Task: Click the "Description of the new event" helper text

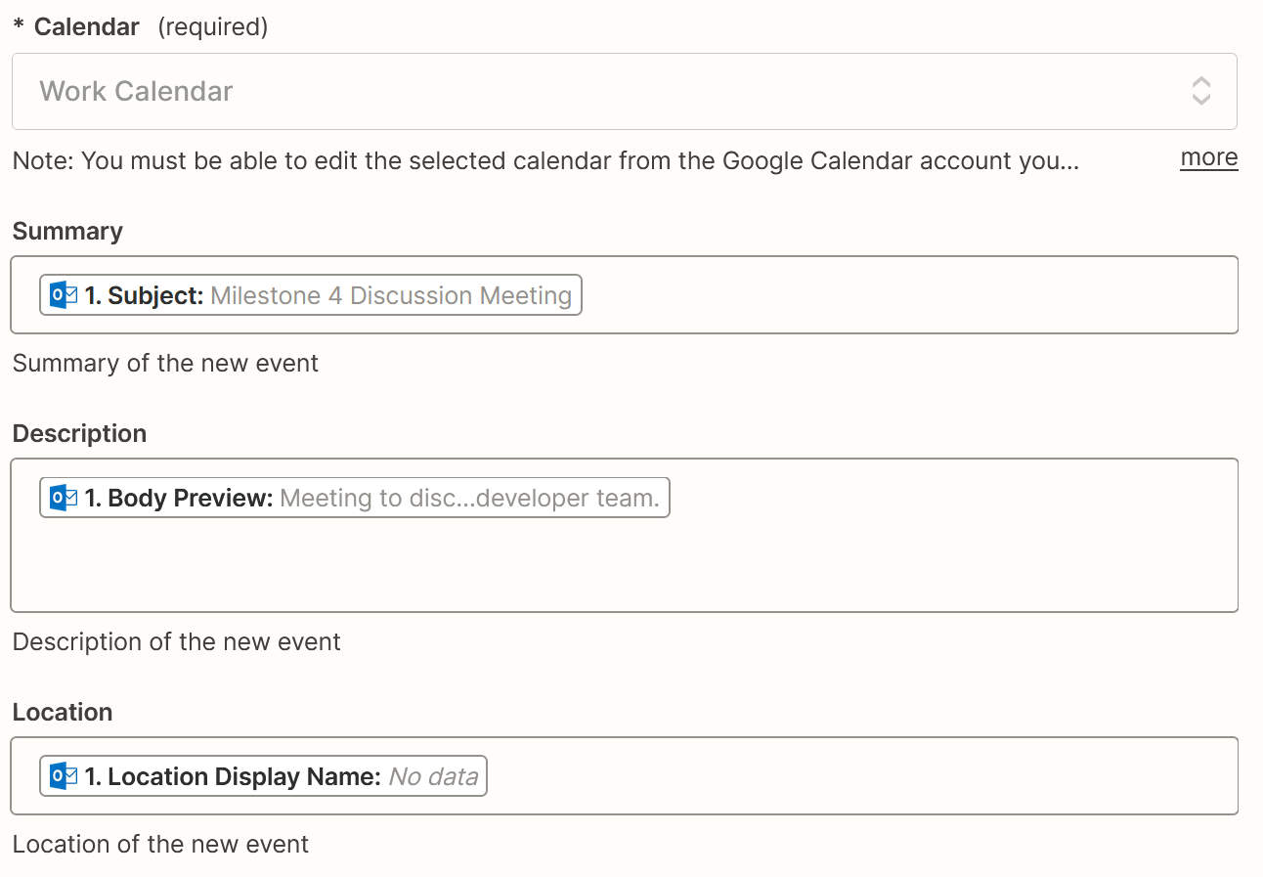Action: 176,641
